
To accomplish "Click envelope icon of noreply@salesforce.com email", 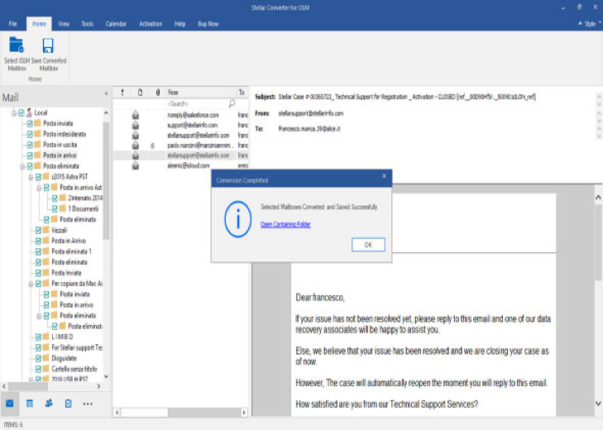I will coord(136,115).
